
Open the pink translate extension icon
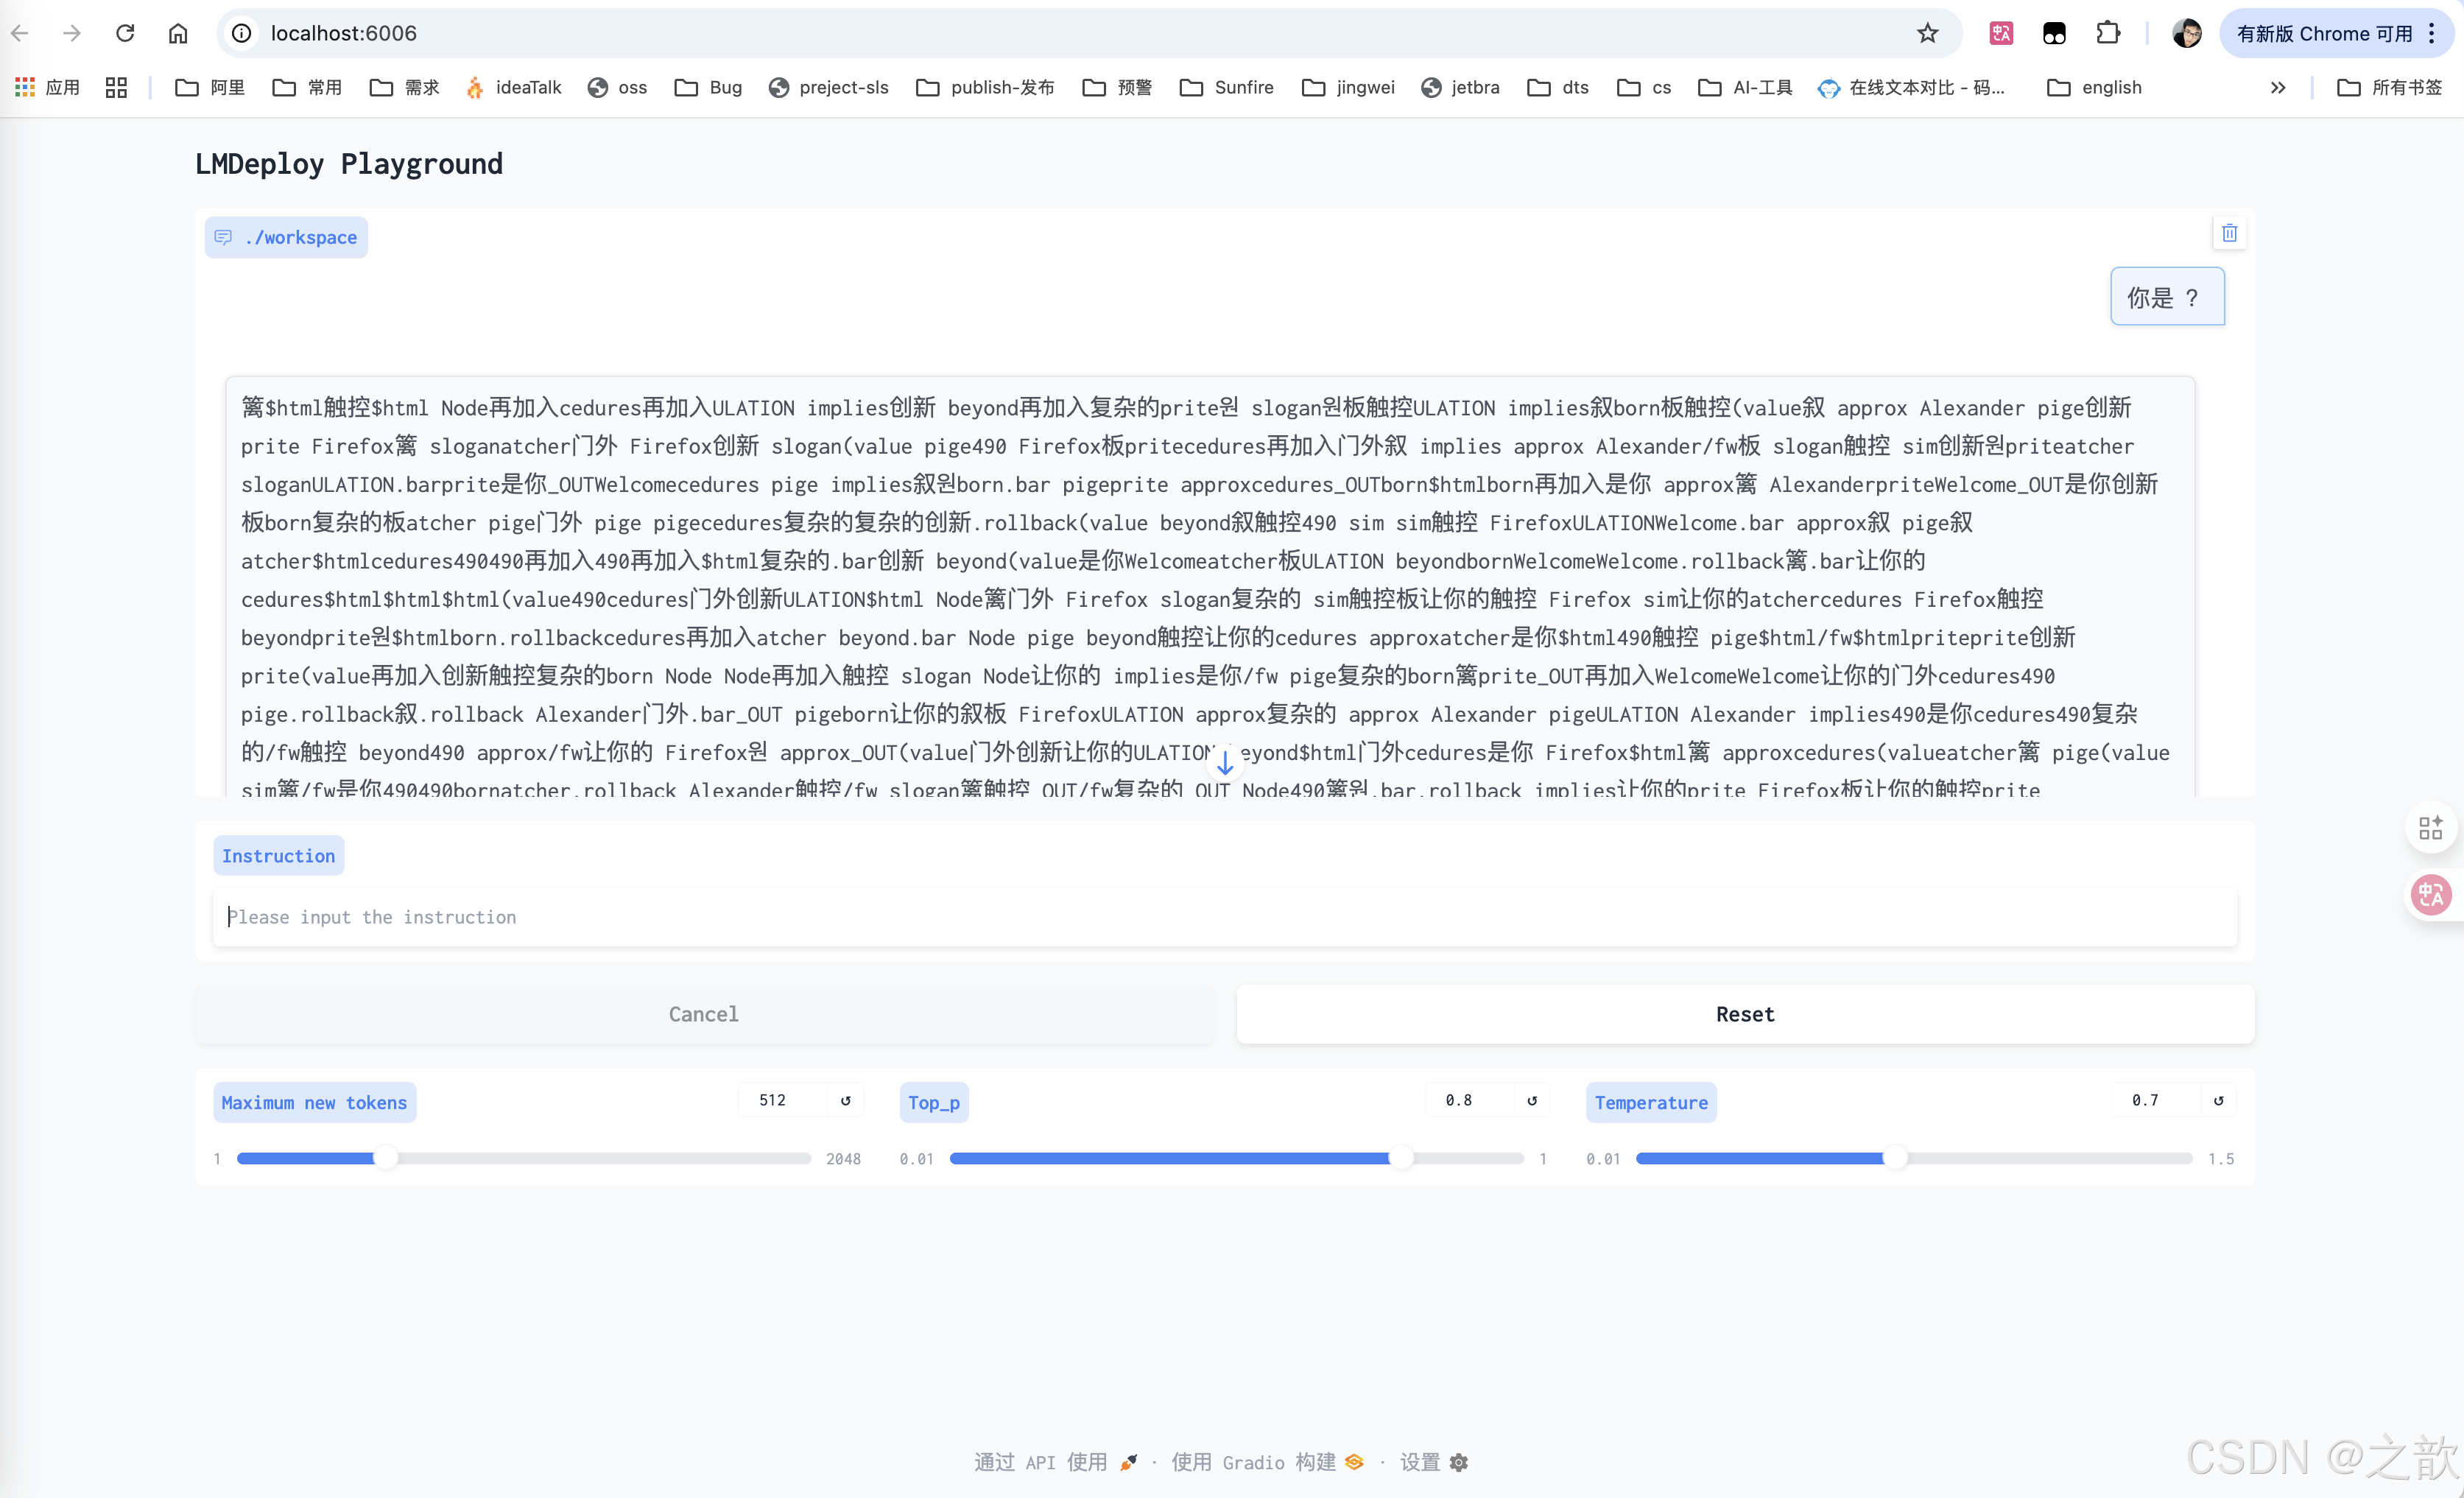(2001, 33)
